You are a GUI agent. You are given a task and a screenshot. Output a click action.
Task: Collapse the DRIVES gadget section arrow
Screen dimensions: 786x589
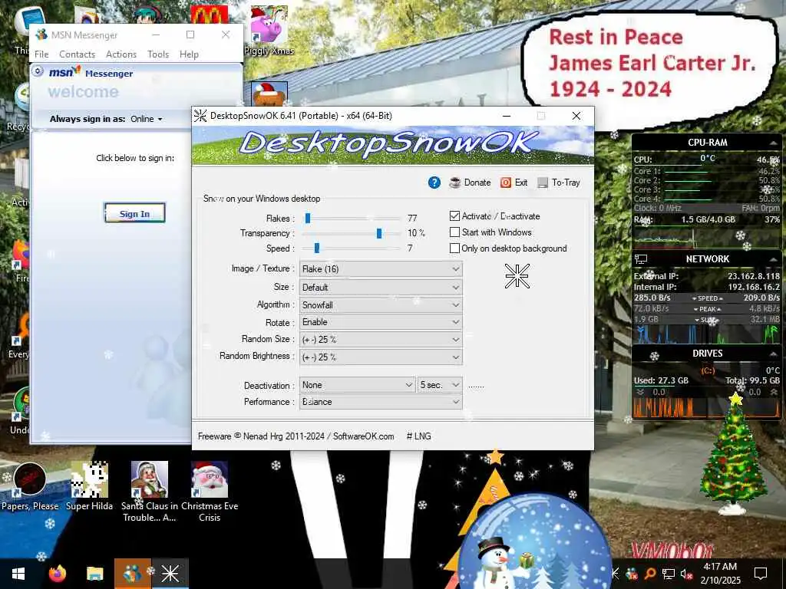click(773, 354)
